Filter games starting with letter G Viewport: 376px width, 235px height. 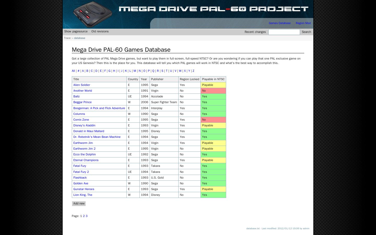click(x=109, y=71)
